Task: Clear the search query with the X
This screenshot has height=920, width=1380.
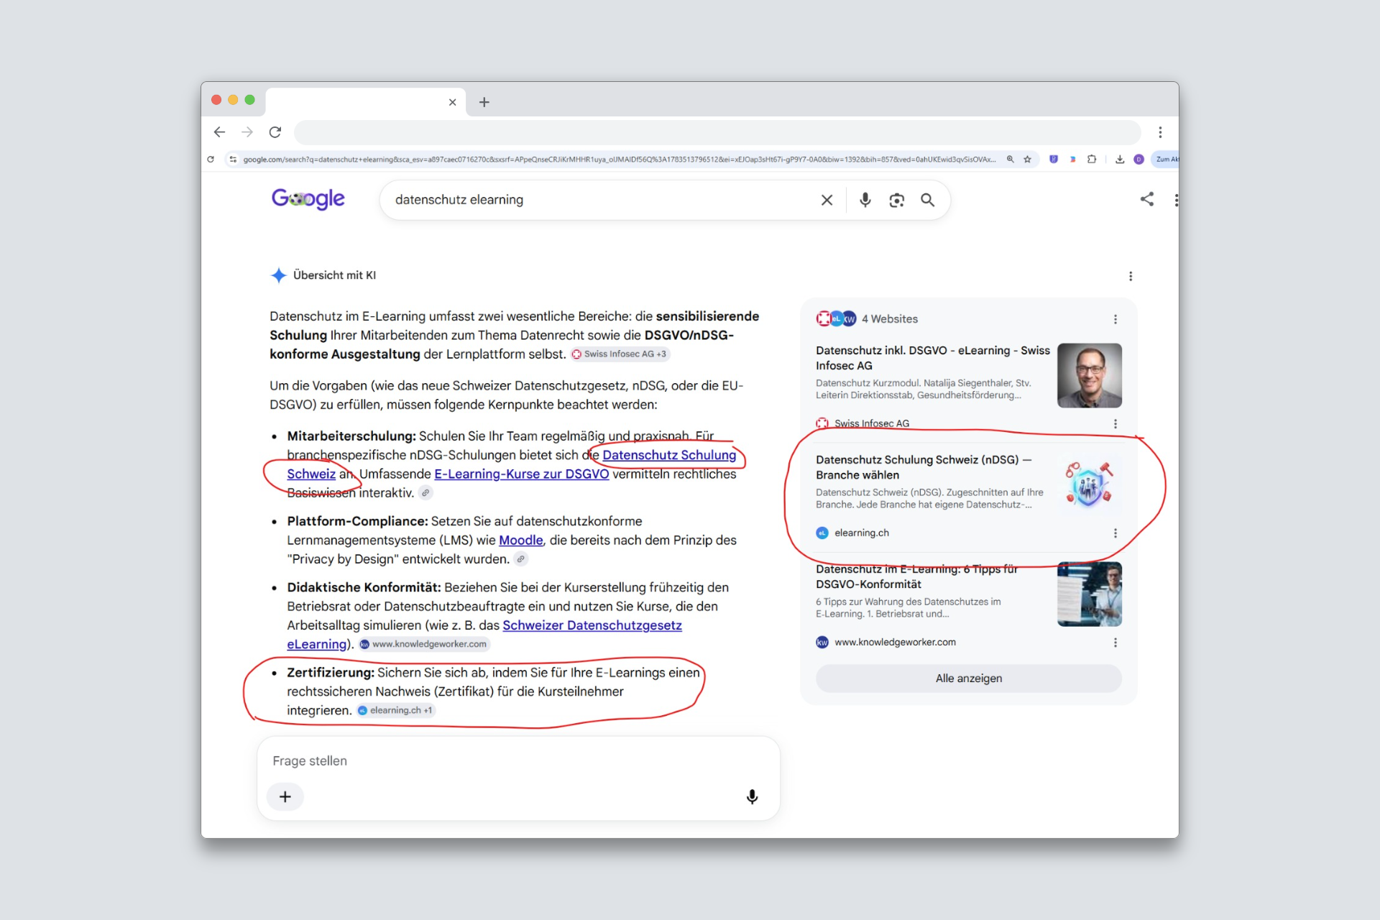Action: (x=827, y=200)
